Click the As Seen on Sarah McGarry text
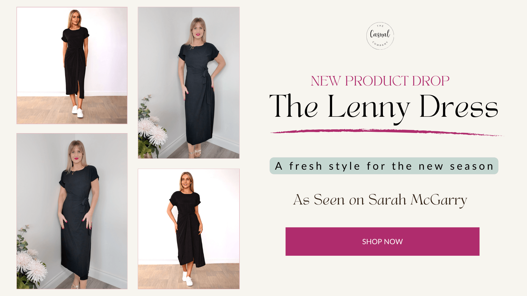527x296 pixels. 380,200
